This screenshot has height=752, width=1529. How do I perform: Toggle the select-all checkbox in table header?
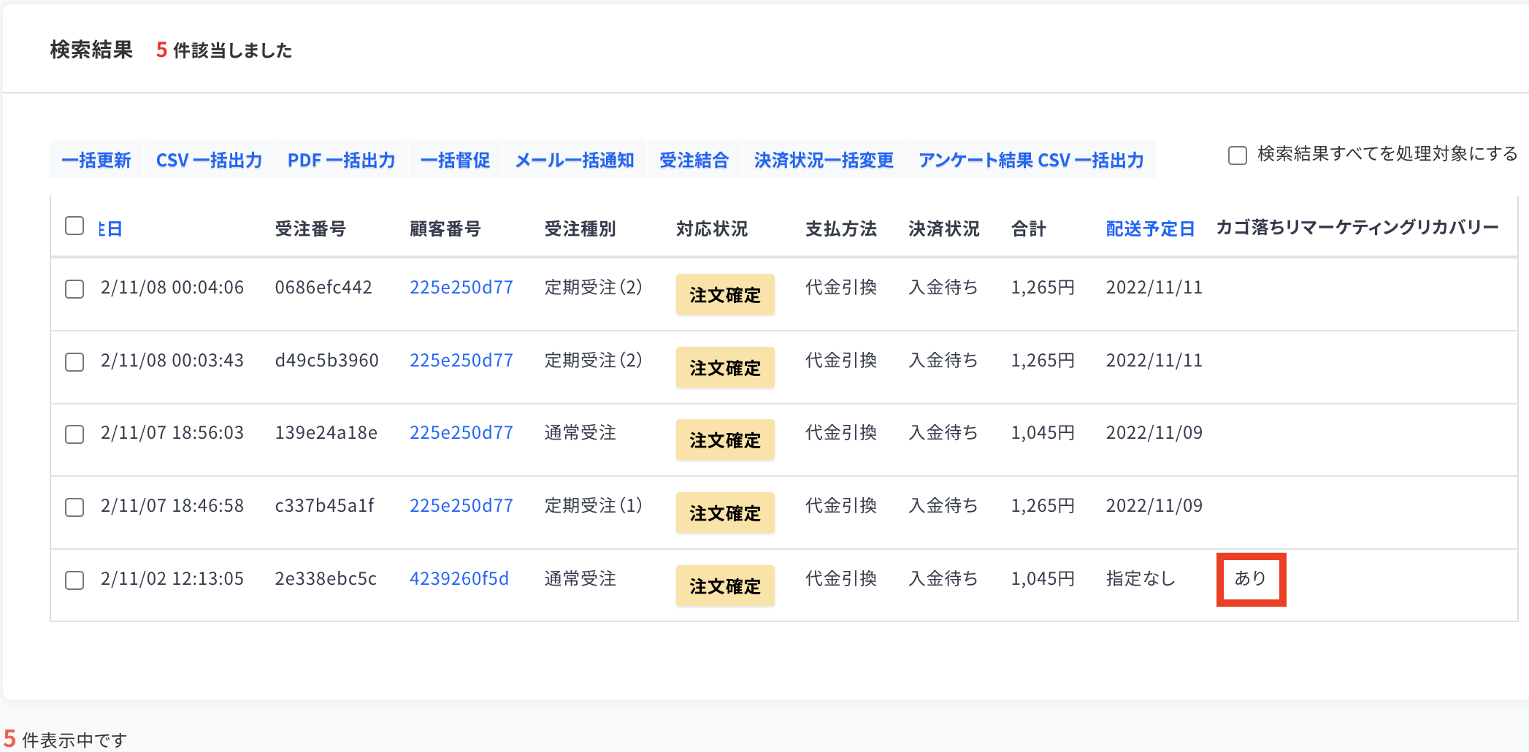[x=74, y=226]
